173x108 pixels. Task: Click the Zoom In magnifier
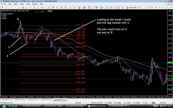(62, 7)
